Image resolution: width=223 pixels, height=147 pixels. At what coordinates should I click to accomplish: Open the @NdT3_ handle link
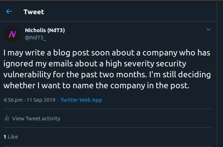(35, 38)
